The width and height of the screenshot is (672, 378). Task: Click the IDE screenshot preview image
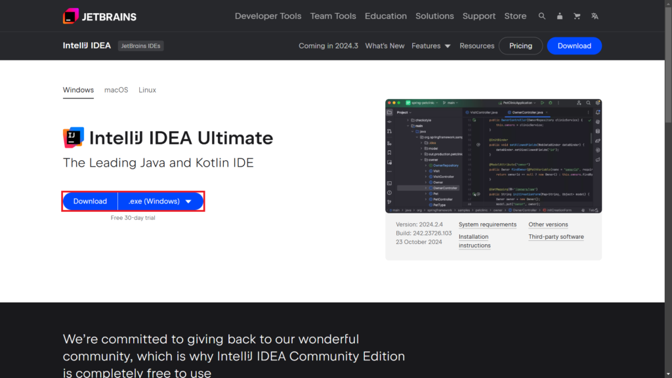coord(493,156)
